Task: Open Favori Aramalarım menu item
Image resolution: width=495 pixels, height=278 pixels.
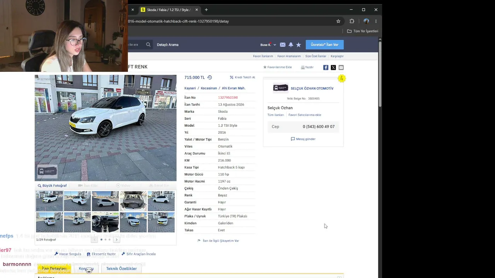Action: (289, 56)
